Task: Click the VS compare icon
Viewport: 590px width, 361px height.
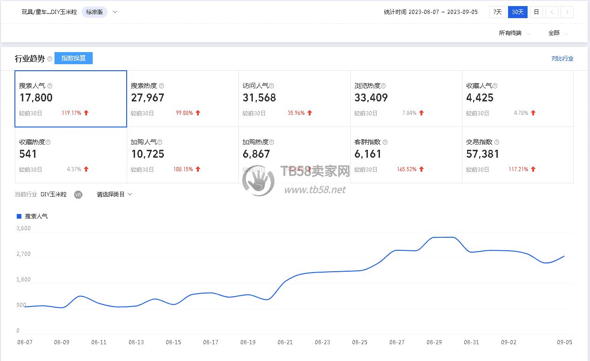Action: (x=78, y=194)
